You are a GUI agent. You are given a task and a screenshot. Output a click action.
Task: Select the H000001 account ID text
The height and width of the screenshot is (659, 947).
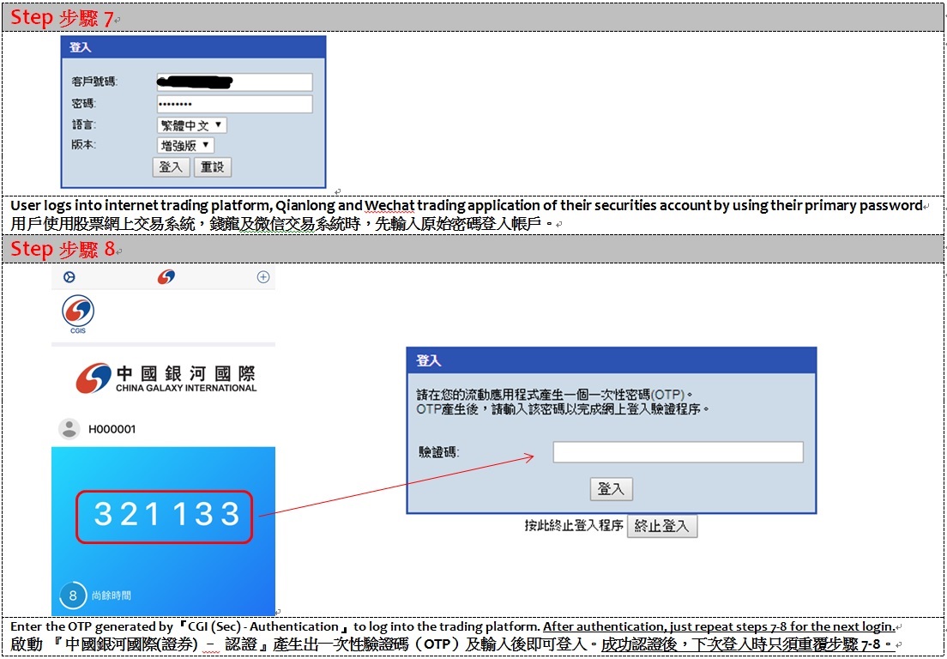coord(112,430)
